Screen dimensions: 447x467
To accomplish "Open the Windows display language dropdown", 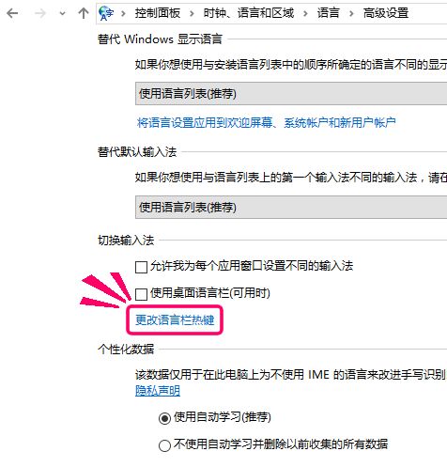I will click(x=291, y=94).
